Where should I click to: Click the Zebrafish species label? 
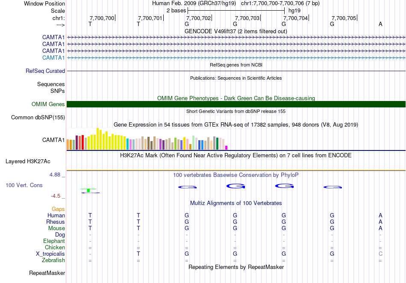point(53,260)
